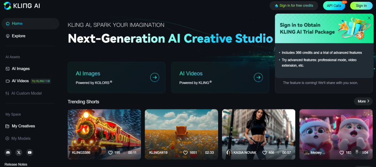376x167 pixels.
Task: Go to Home in the sidebar
Action: point(30,23)
